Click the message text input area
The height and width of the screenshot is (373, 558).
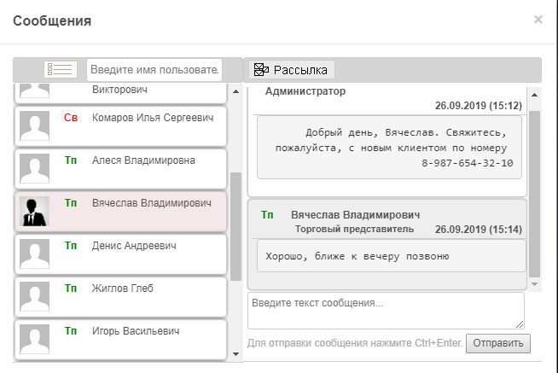tap(386, 311)
